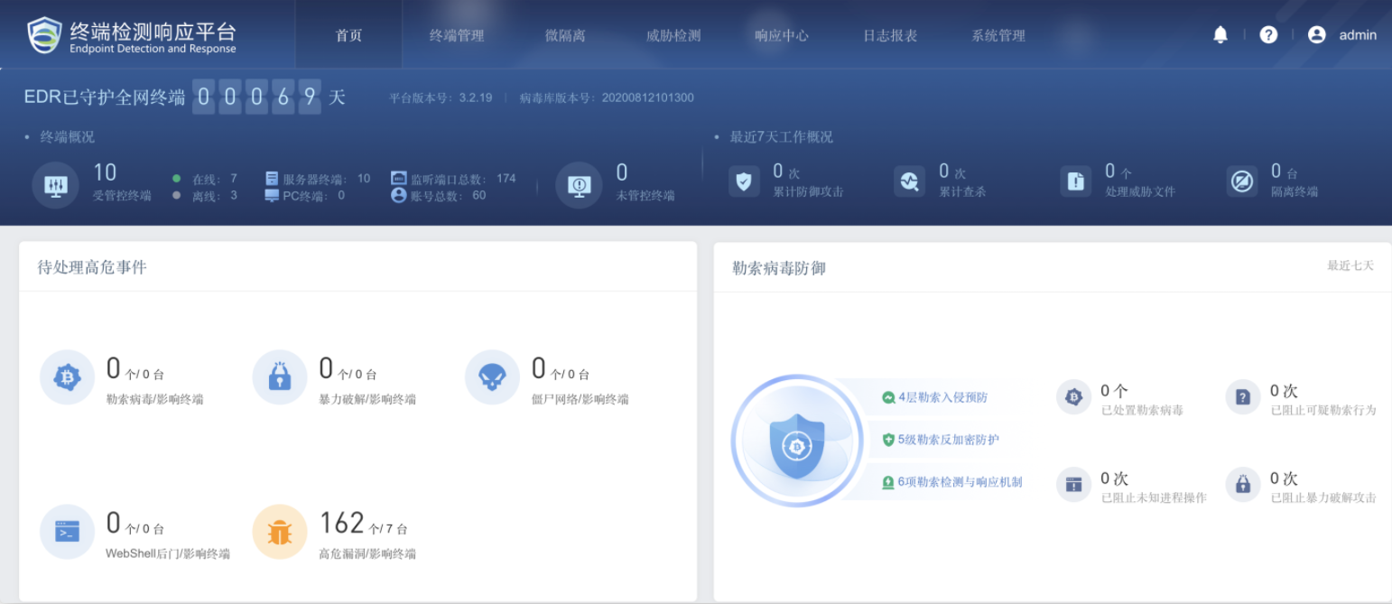Click the 已处置勒索病毒 bitcoin badge icon
Viewport: 1392px width, 604px height.
(x=1072, y=396)
